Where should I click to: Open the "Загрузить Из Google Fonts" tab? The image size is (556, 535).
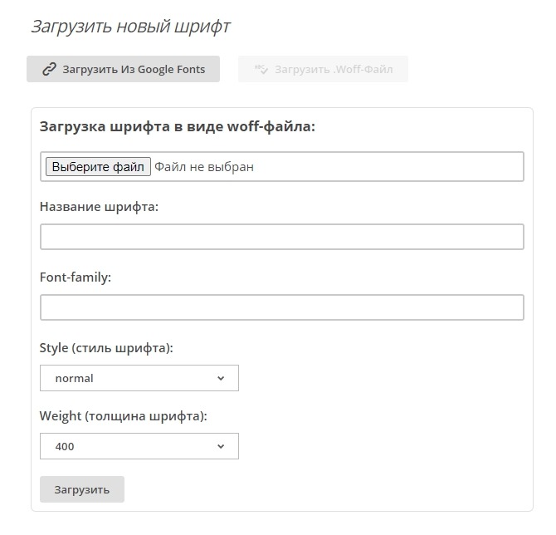click(x=124, y=69)
